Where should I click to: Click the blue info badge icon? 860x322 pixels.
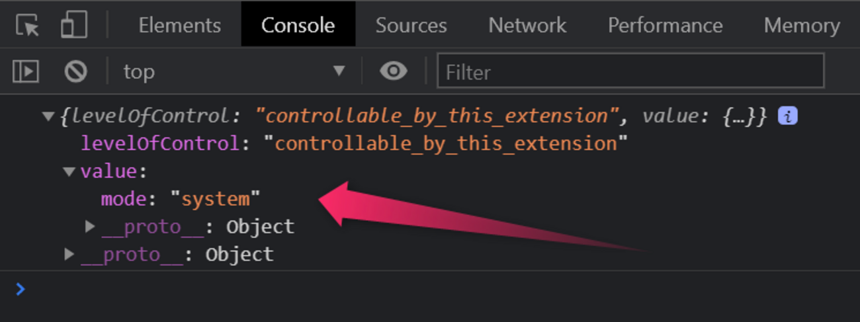click(x=787, y=116)
